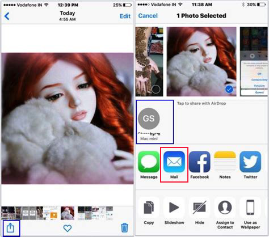Tap the '1 Photo Selected' title
Screen dimensions: 269x237
coord(201,16)
